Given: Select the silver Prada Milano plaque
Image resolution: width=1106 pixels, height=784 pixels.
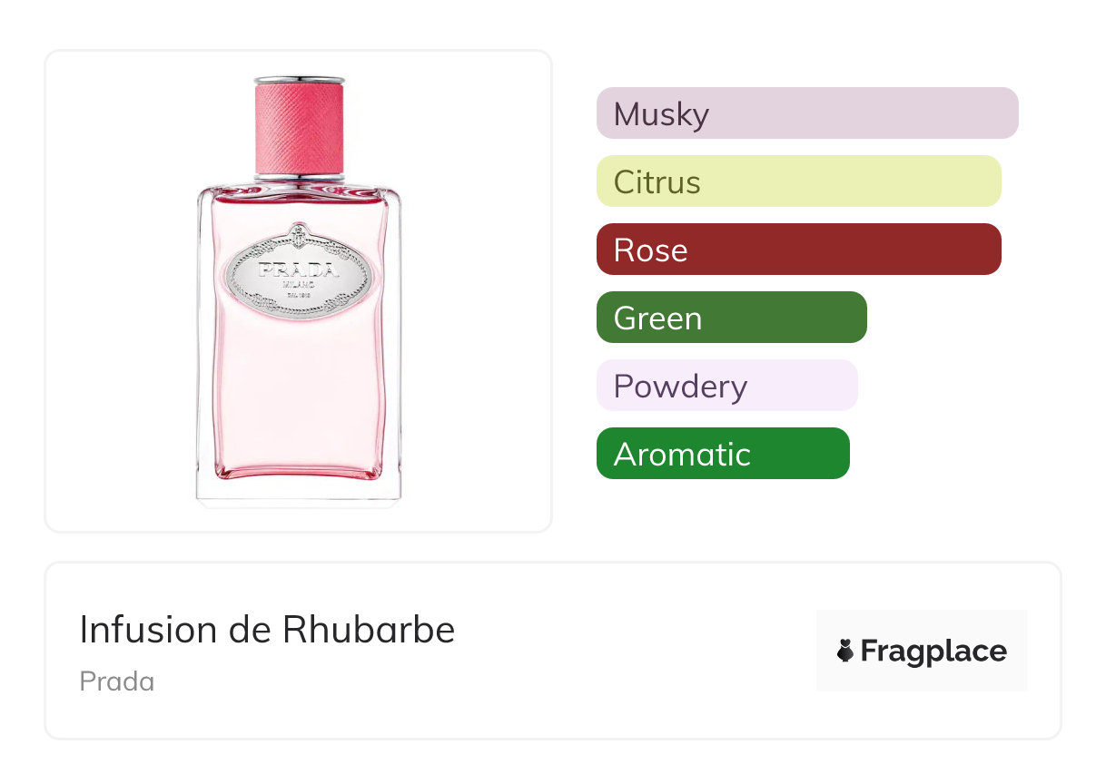Looking at the screenshot, I should click(x=298, y=272).
